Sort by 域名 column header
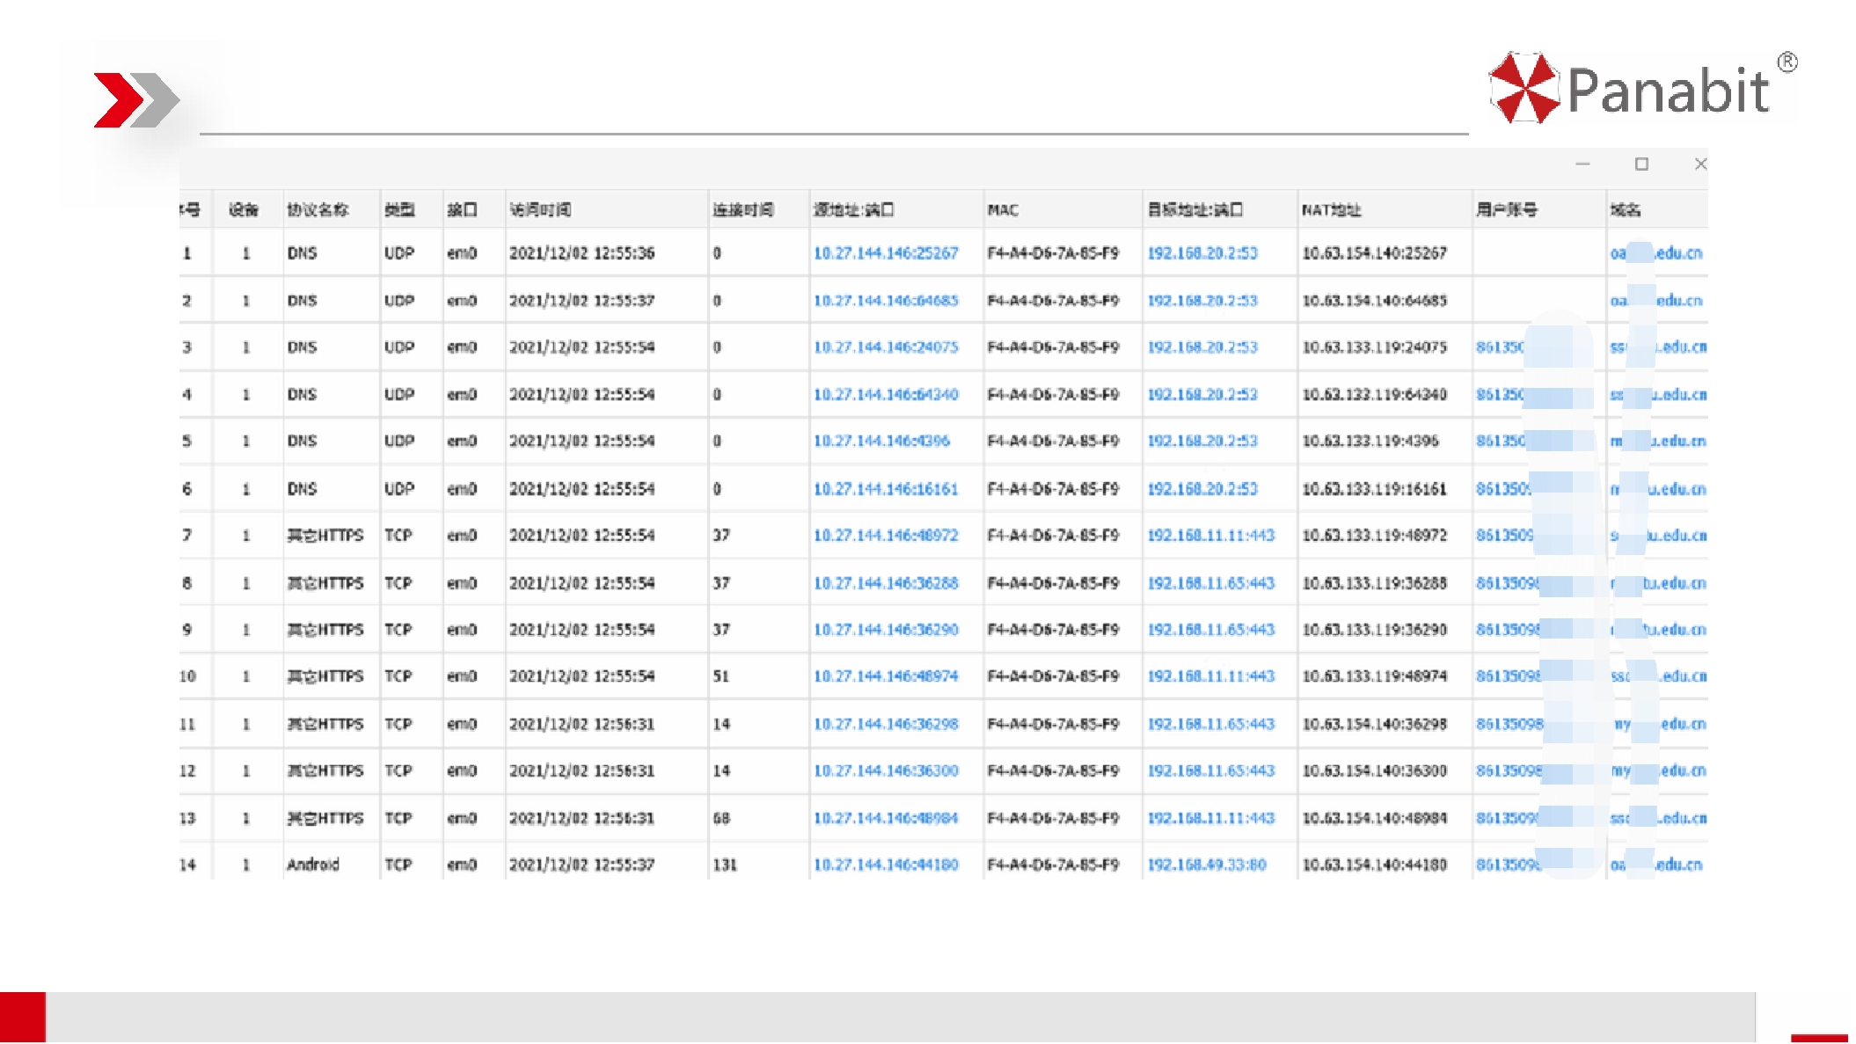 click(1626, 210)
